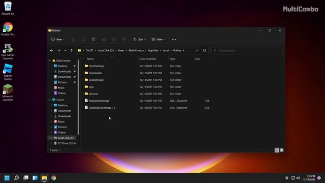Click the Copy toolbar icon
Screen dimensions: 325x183
pos(83,40)
